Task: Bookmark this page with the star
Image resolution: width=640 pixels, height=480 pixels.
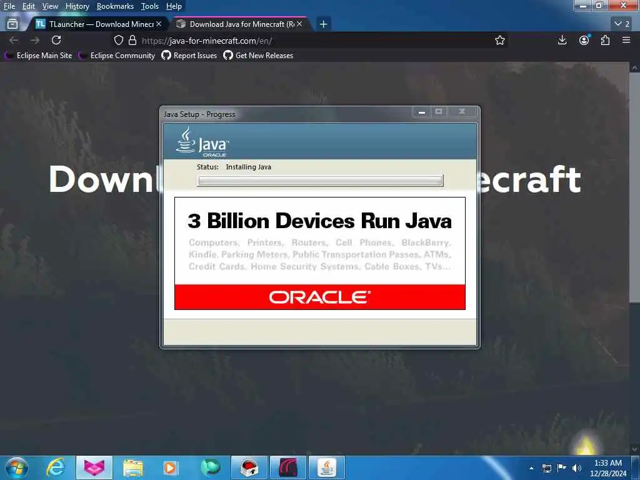Action: point(499,40)
